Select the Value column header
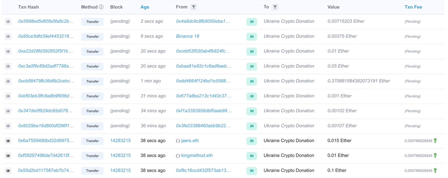Screen dimensions: 448x178 pos(333,7)
